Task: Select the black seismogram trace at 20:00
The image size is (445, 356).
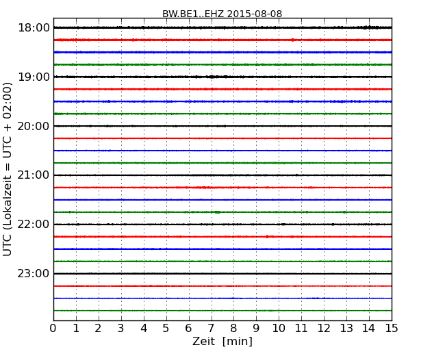Action: tap(222, 126)
